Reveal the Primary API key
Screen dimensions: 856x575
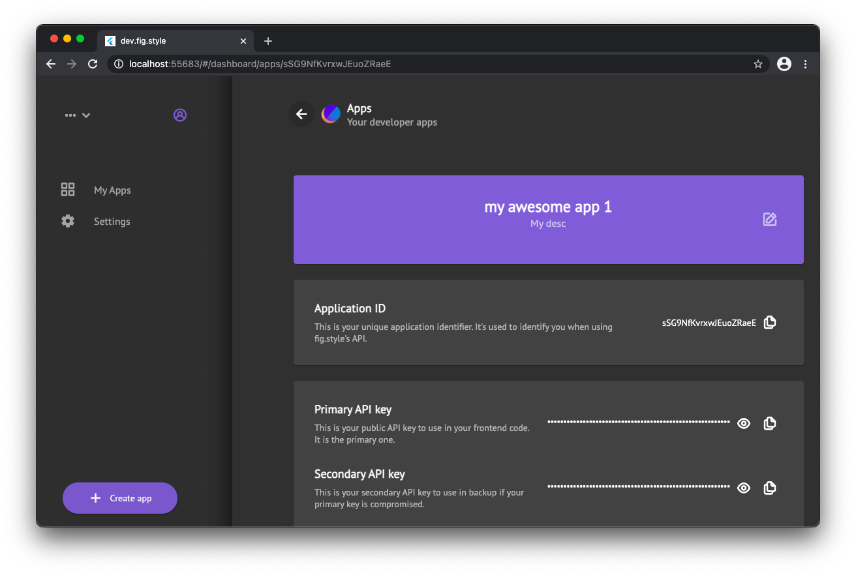pyautogui.click(x=744, y=423)
